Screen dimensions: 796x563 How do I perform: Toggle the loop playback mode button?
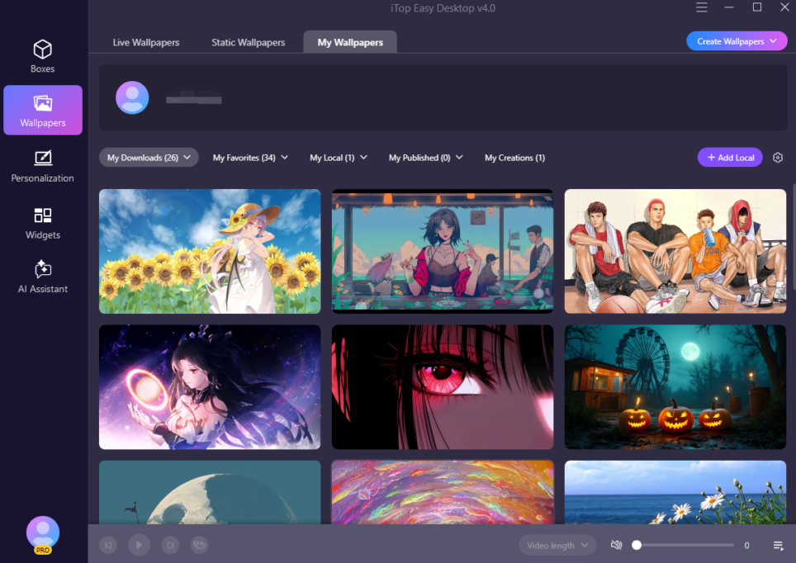click(200, 545)
